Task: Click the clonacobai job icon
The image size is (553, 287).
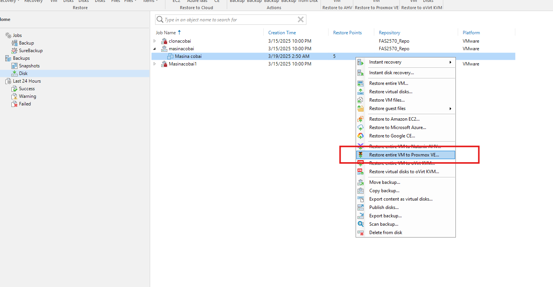Action: pyautogui.click(x=164, y=41)
